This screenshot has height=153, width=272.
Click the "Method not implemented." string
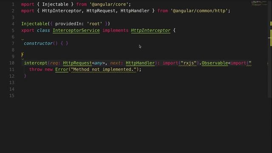(104, 69)
